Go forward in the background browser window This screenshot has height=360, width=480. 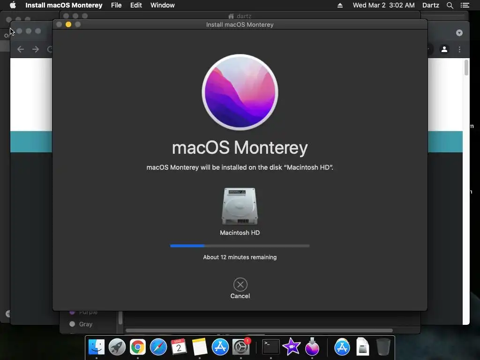(x=36, y=49)
